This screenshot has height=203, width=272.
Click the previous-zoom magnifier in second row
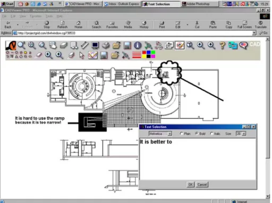pos(48,55)
